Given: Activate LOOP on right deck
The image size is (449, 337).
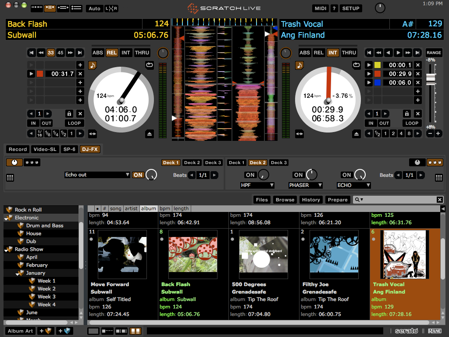Looking at the screenshot, I should 412,123.
